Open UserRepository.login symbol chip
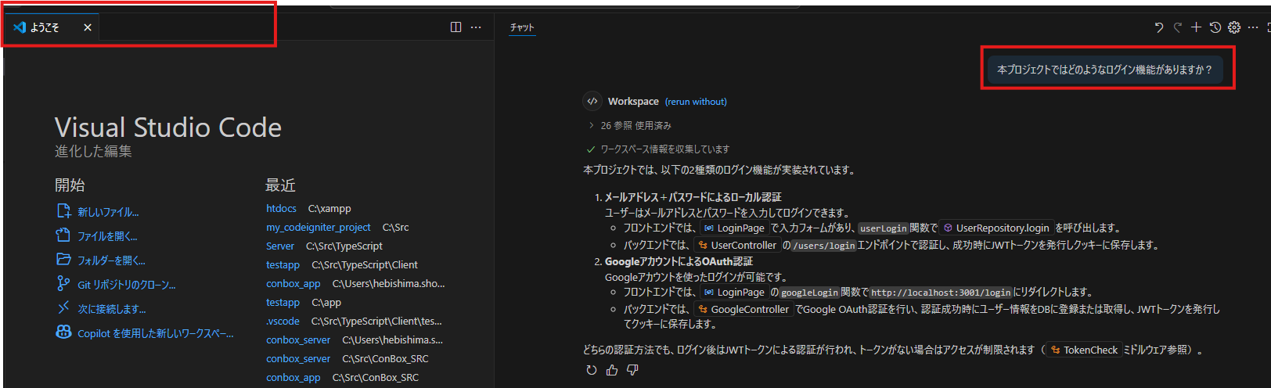 [x=996, y=228]
